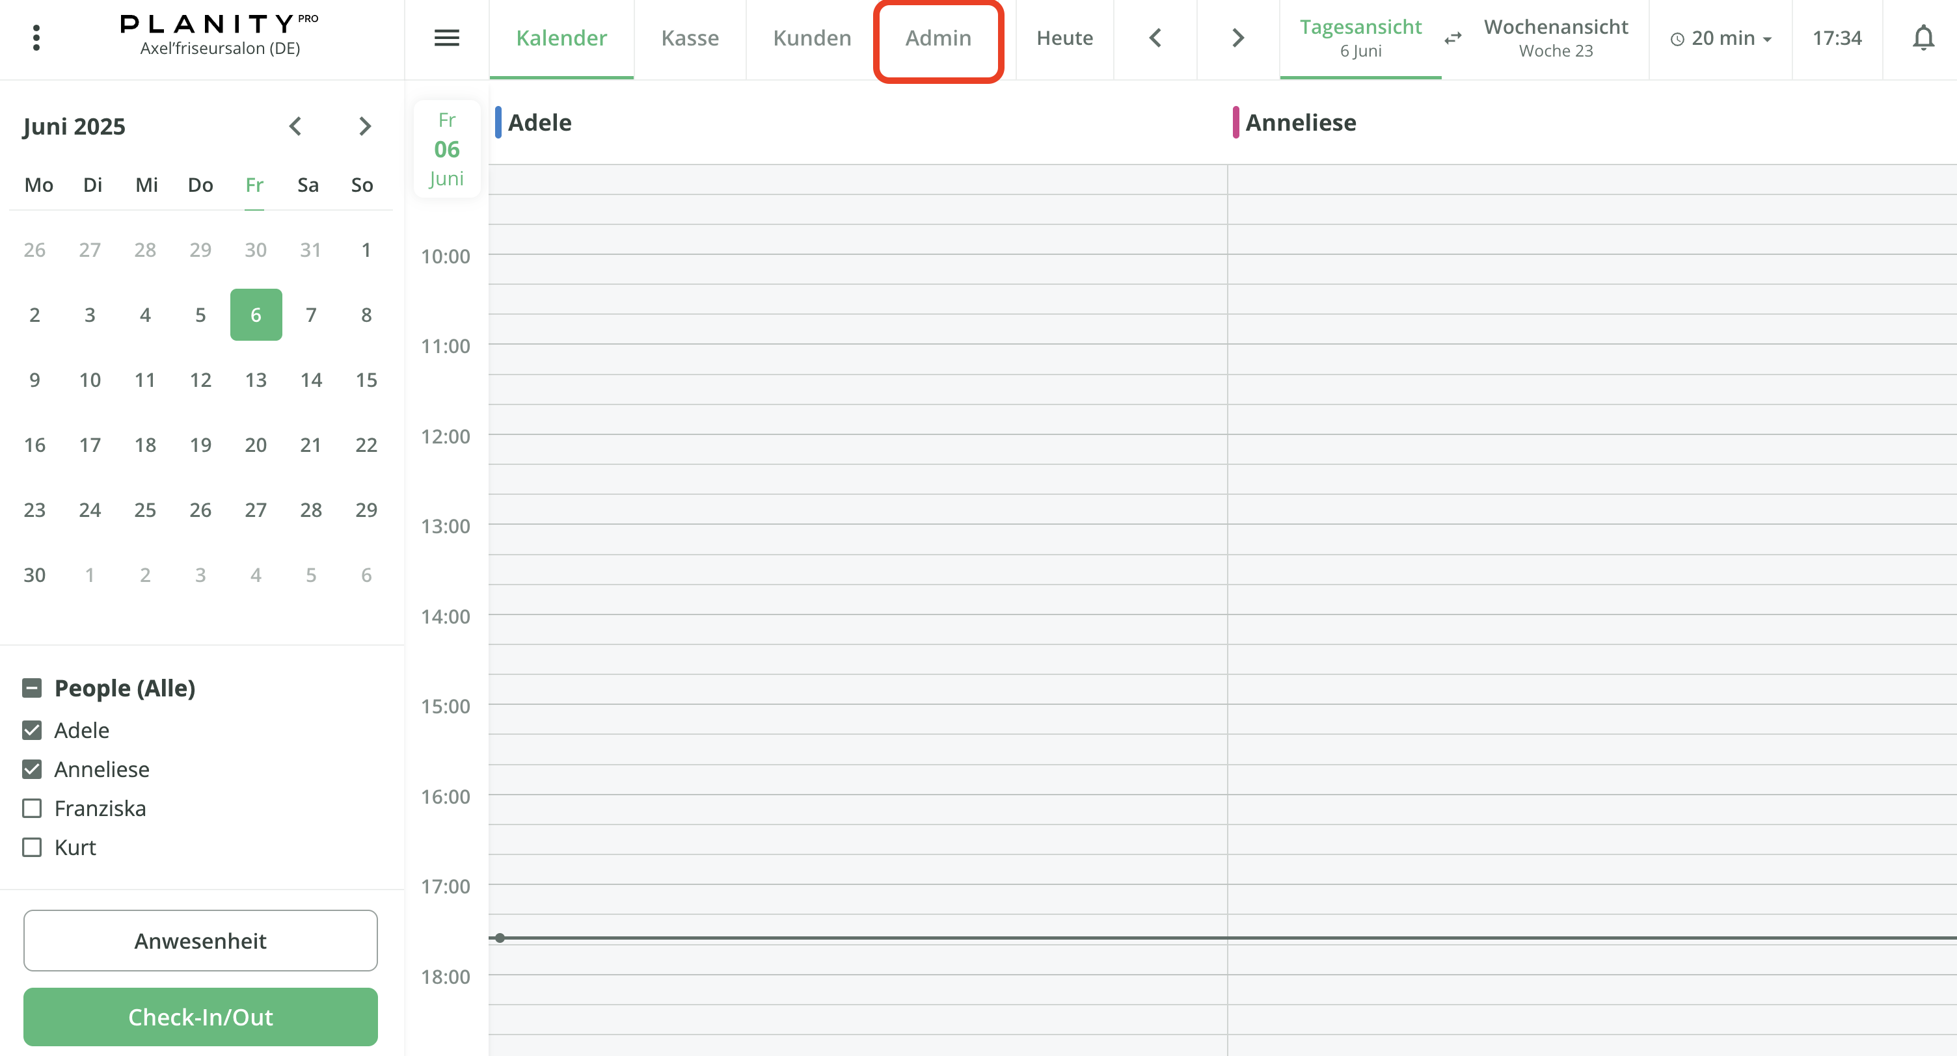Uncheck Adele in People list
Screen dimensions: 1957x1056
[31, 730]
